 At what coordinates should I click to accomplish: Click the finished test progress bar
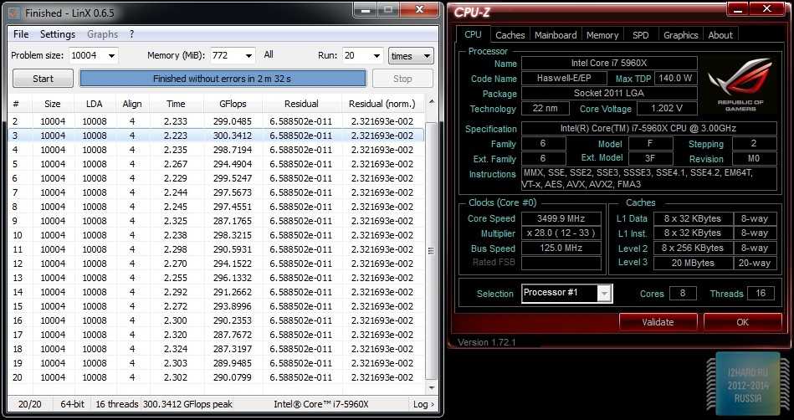click(223, 79)
